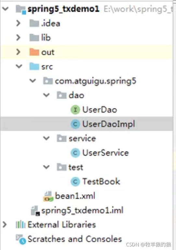Image resolution: width=176 pixels, height=250 pixels.
Task: Open the bean1.xml file
Action: click(75, 196)
